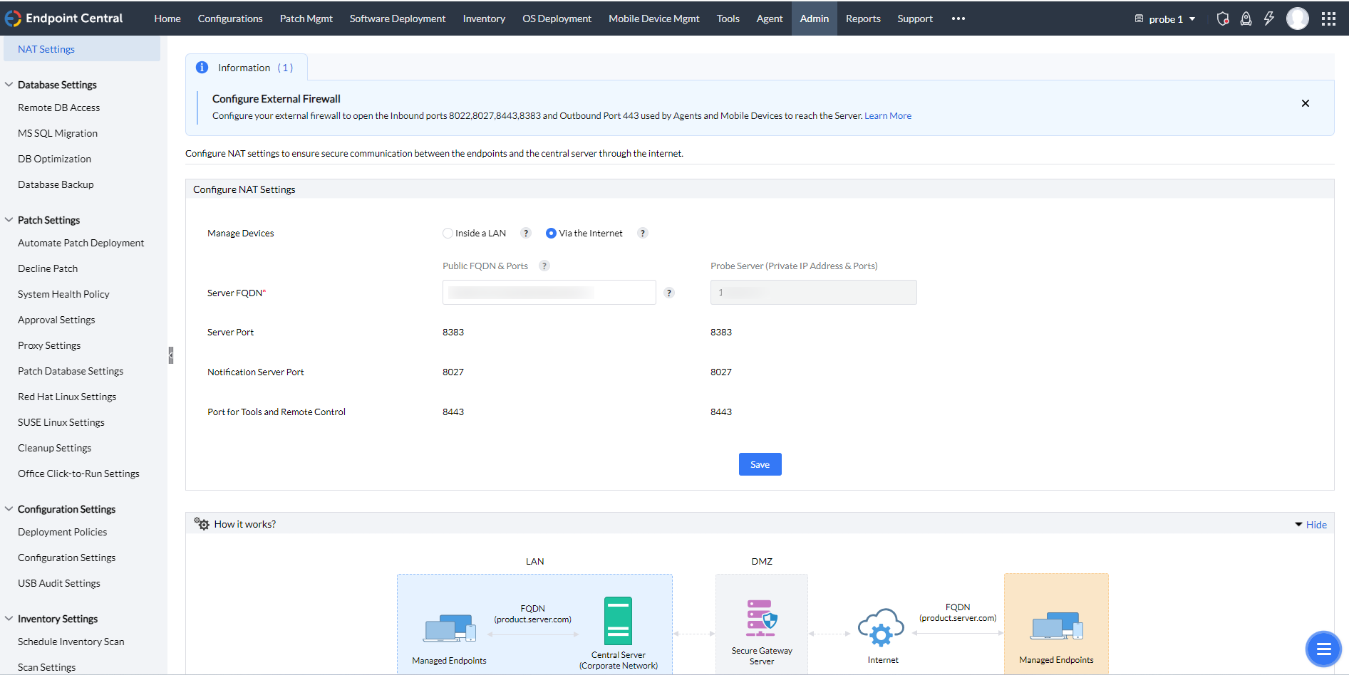1349x675 pixels.
Task: Open the security shield icon in header
Action: pos(1223,19)
